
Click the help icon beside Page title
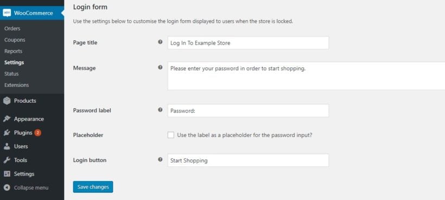(160, 42)
